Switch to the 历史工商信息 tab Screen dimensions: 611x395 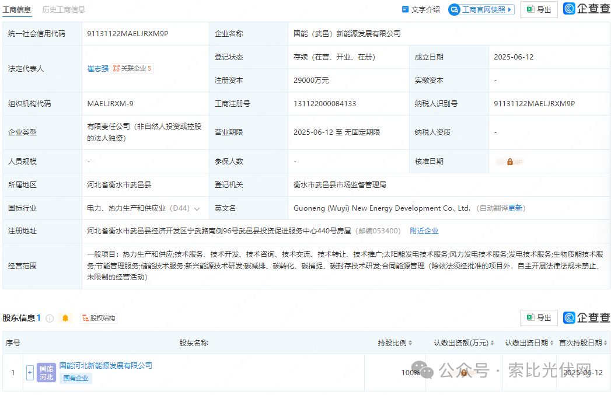64,9
